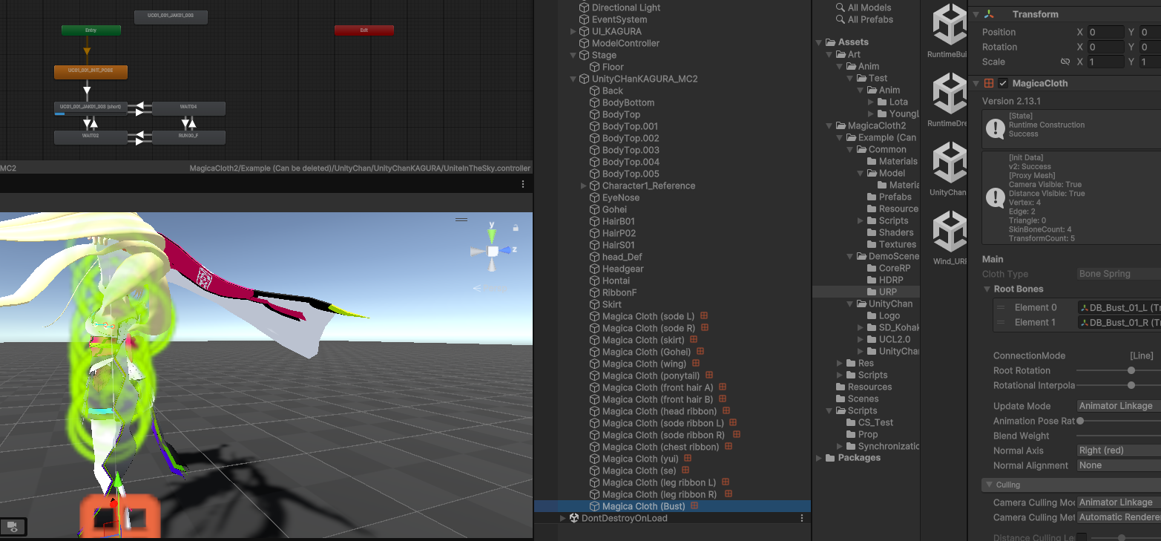The image size is (1161, 541).
Task: Toggle the Distance Culling Length checkbox
Action: coord(1082,537)
